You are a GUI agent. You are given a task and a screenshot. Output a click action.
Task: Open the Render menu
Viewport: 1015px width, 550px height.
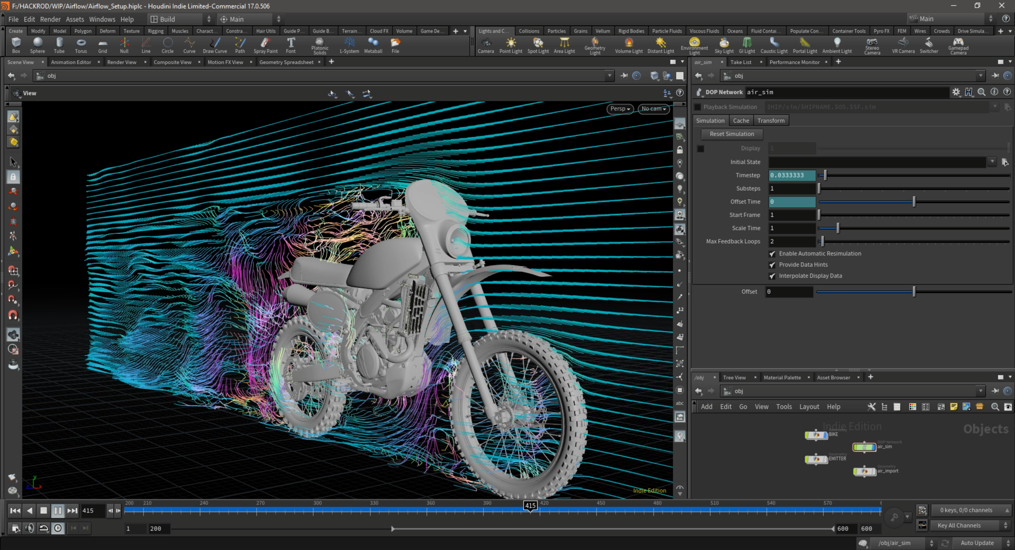[x=50, y=19]
